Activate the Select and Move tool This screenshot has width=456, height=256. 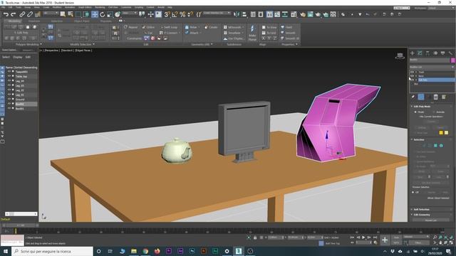click(95, 14)
